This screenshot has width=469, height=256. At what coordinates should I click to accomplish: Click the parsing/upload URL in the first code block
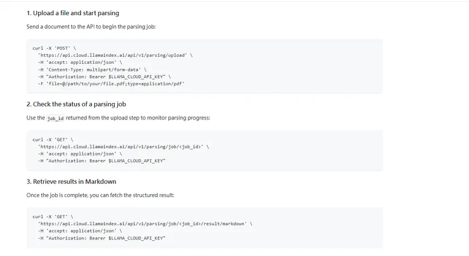[x=114, y=55]
